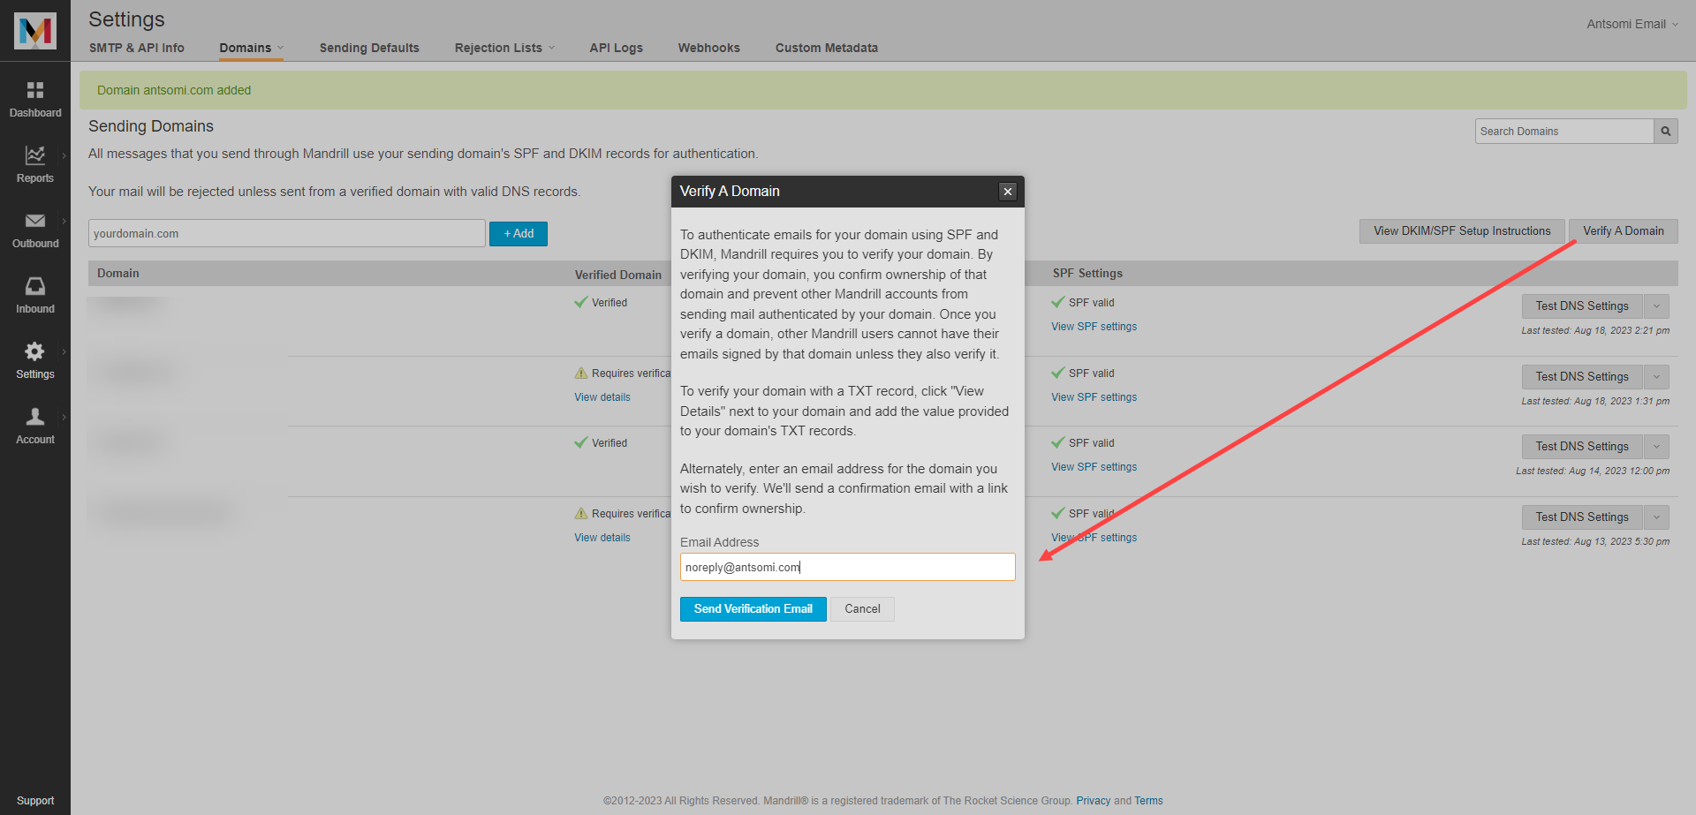The height and width of the screenshot is (815, 1696).
Task: Open the Privacy footer link
Action: 1093,801
